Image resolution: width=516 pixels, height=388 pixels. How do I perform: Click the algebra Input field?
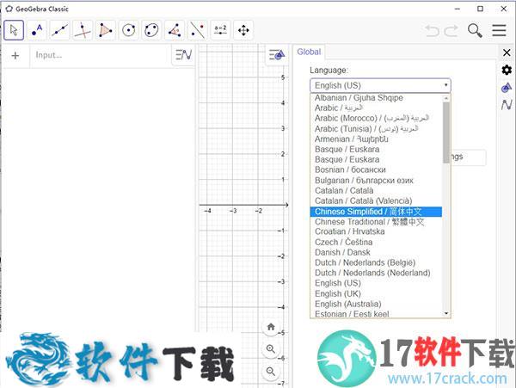pyautogui.click(x=99, y=55)
